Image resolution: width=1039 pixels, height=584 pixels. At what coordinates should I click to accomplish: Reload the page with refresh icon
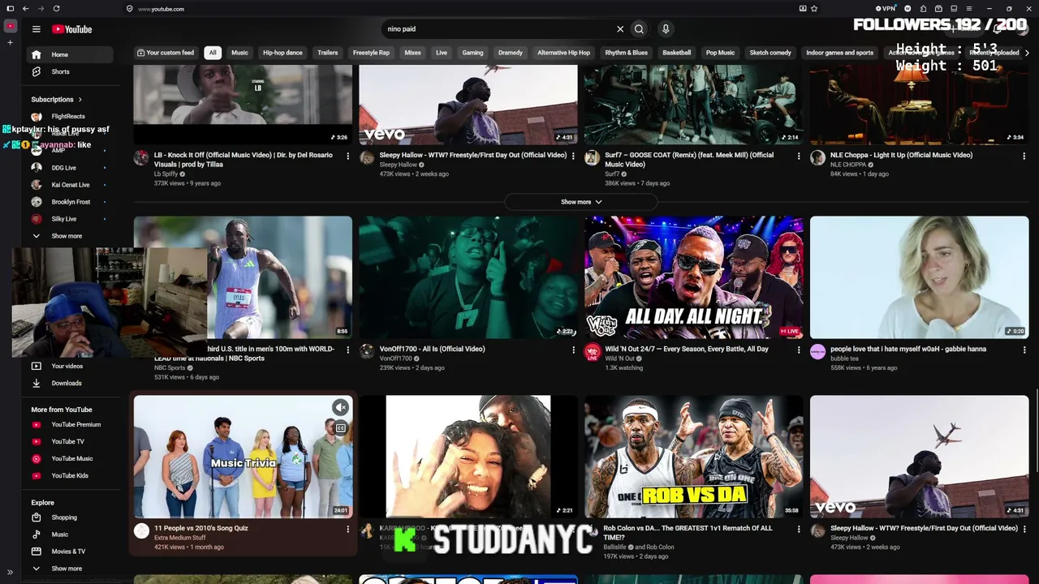pyautogui.click(x=56, y=8)
